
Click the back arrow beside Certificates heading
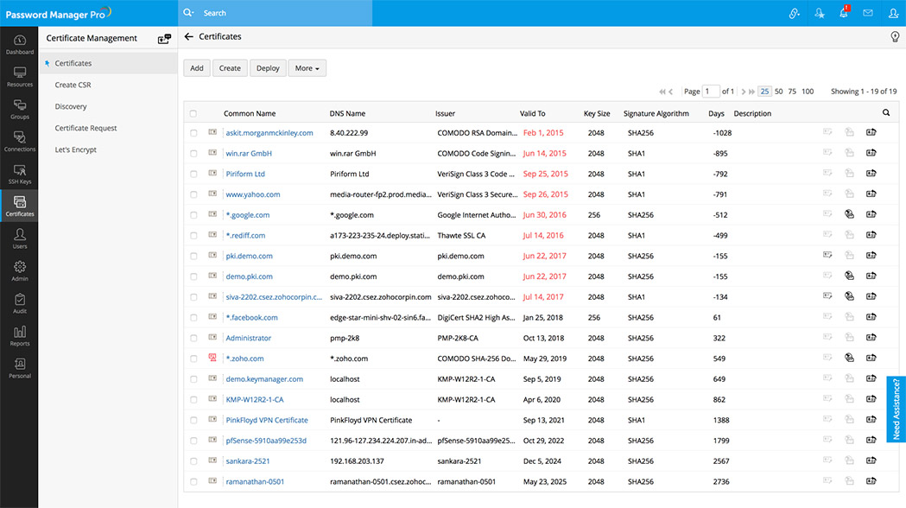click(x=189, y=36)
